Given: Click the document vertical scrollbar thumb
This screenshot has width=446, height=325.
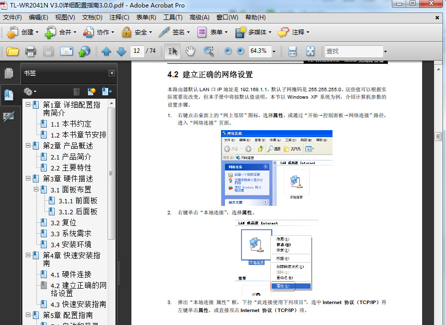Looking at the screenshot, I should click(x=438, y=137).
